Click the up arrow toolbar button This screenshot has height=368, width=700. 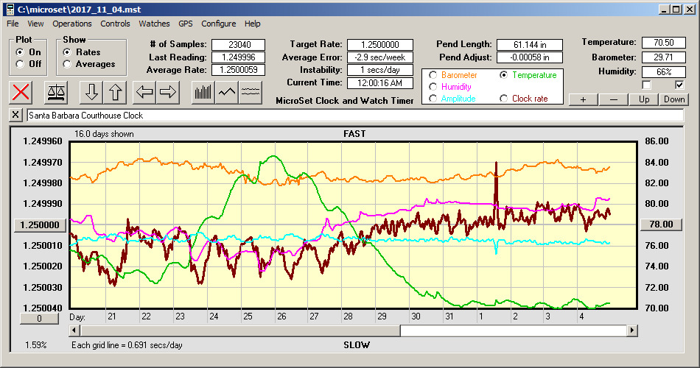click(115, 92)
